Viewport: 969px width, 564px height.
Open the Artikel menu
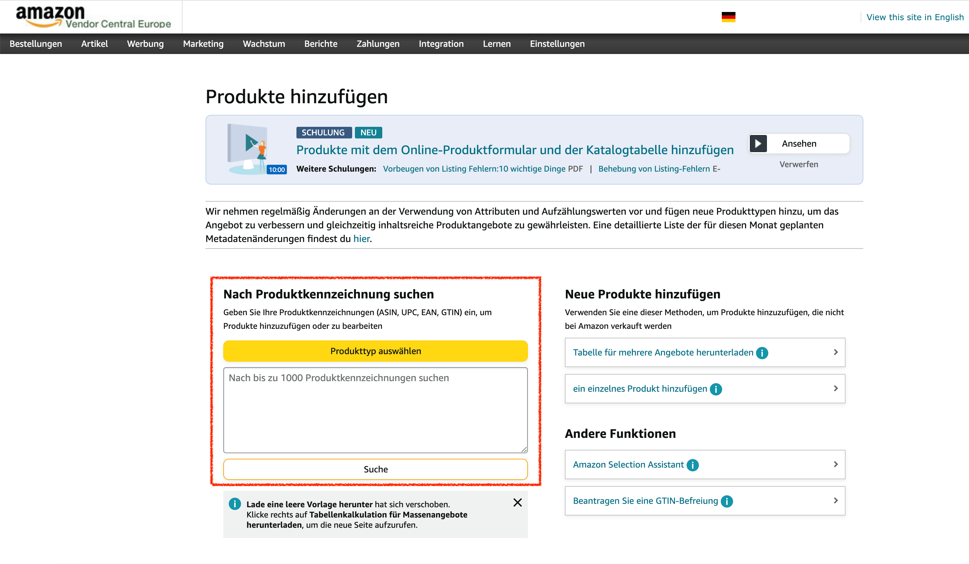click(x=95, y=44)
